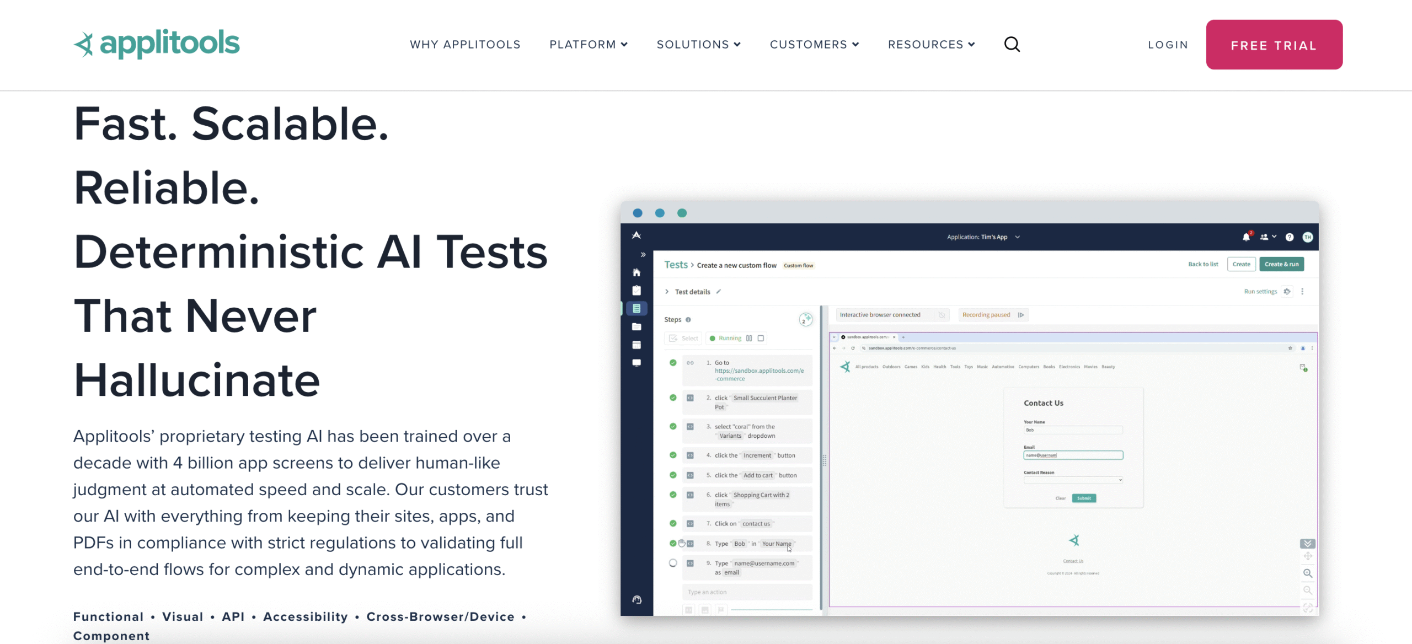Open the monitor icon in app sidebar

(x=637, y=363)
